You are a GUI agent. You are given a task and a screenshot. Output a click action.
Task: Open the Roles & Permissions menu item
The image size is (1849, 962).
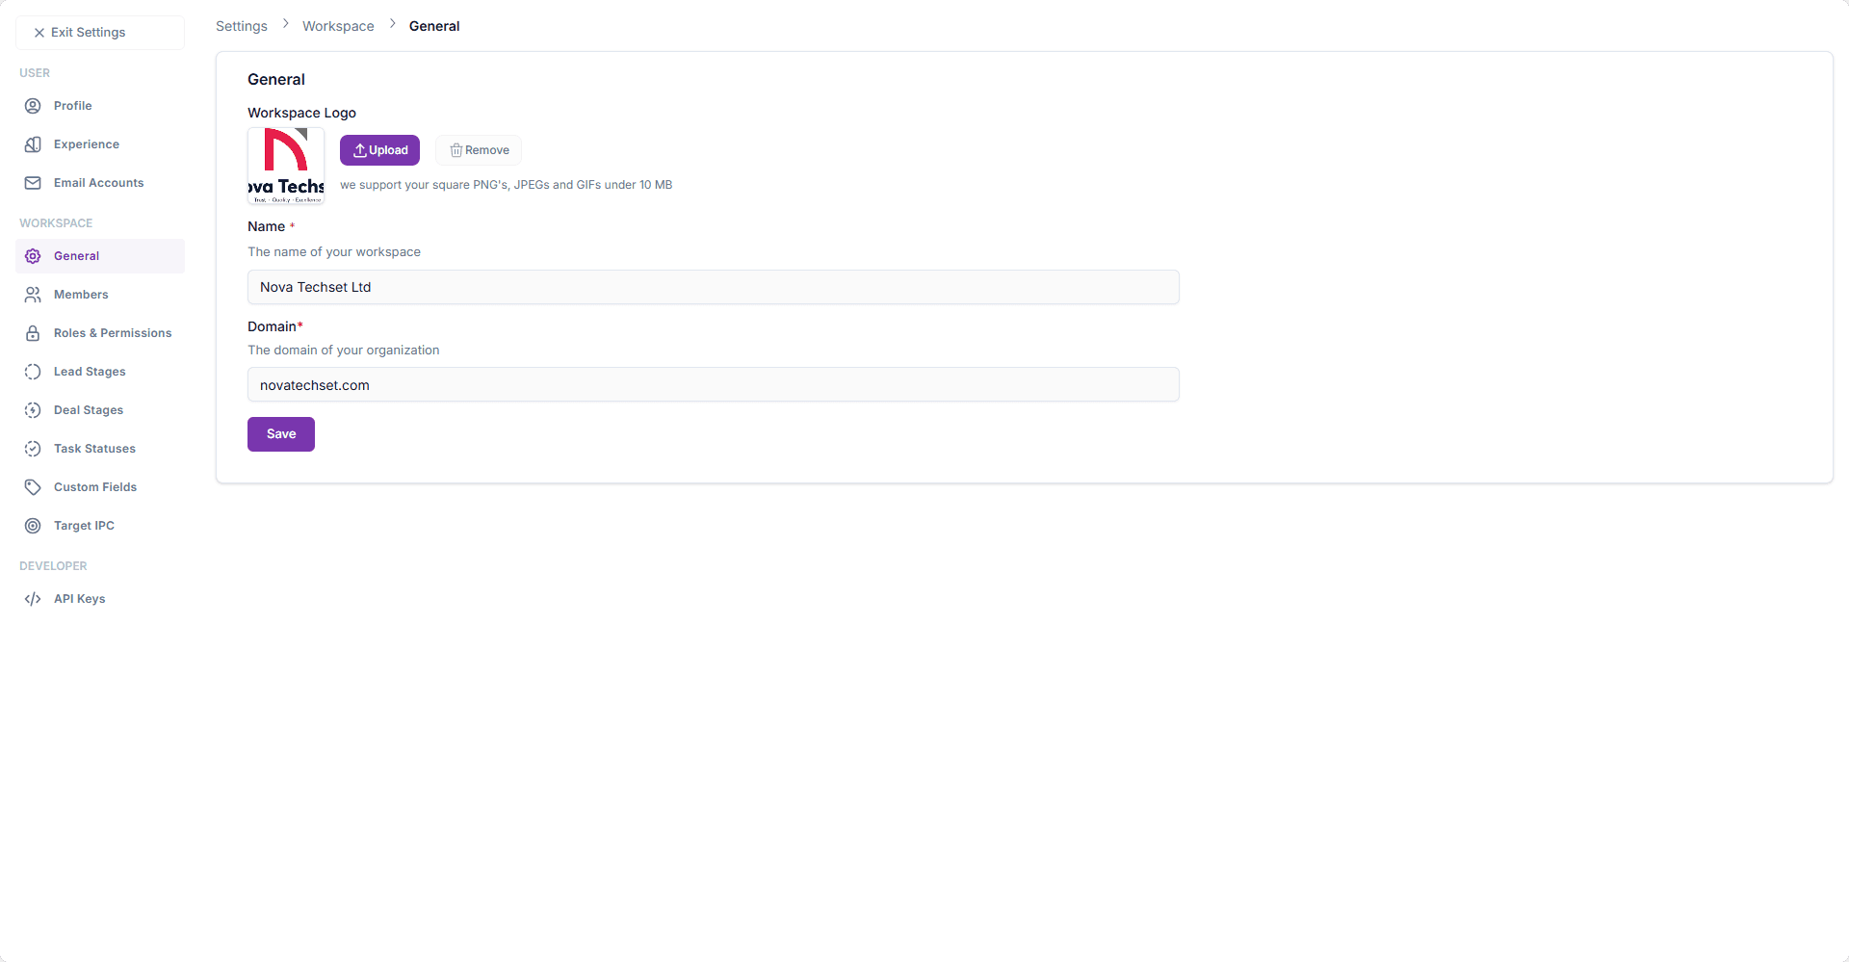click(x=113, y=333)
